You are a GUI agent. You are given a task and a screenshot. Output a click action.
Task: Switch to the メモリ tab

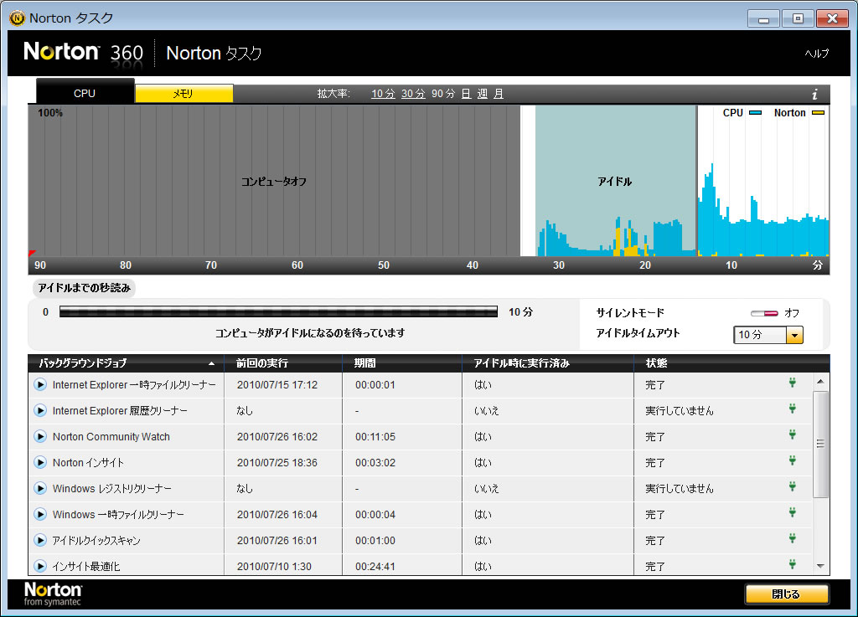click(183, 94)
